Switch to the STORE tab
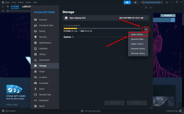184x114 pixels. tap(15, 6)
